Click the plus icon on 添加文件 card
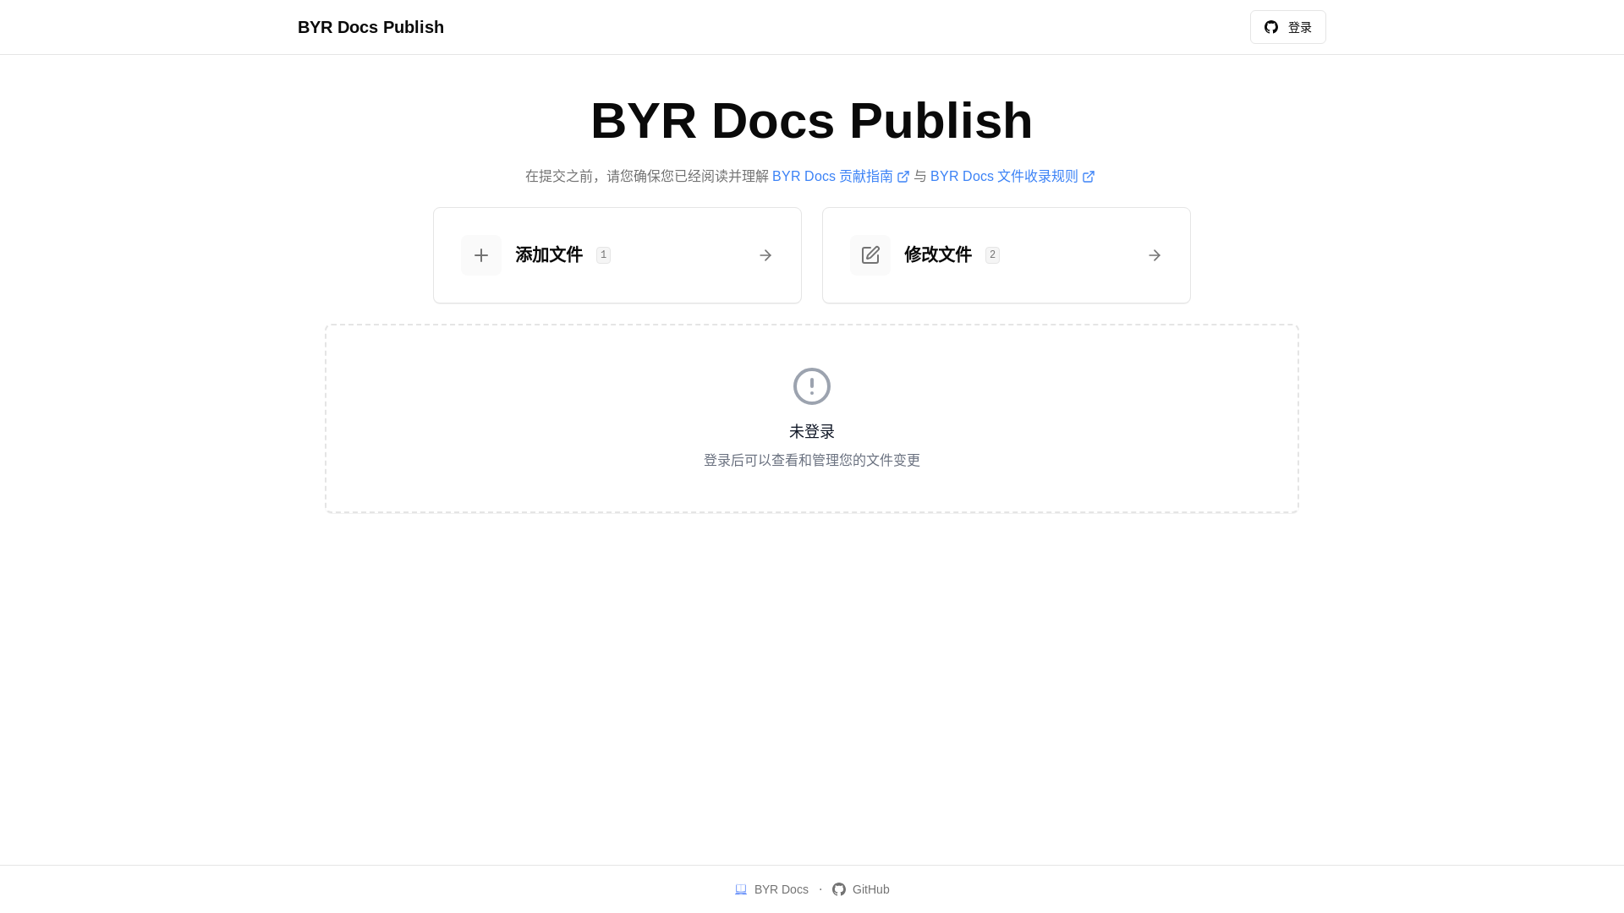 coord(481,255)
